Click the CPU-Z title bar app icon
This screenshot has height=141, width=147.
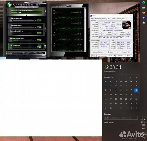[x=91, y=16]
